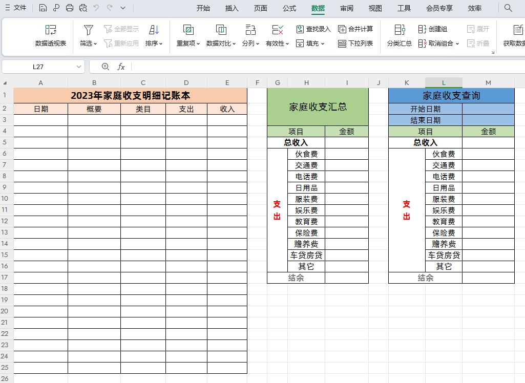Image resolution: width=525 pixels, height=383 pixels.
Task: Click 合并计算 button
Action: (x=355, y=29)
